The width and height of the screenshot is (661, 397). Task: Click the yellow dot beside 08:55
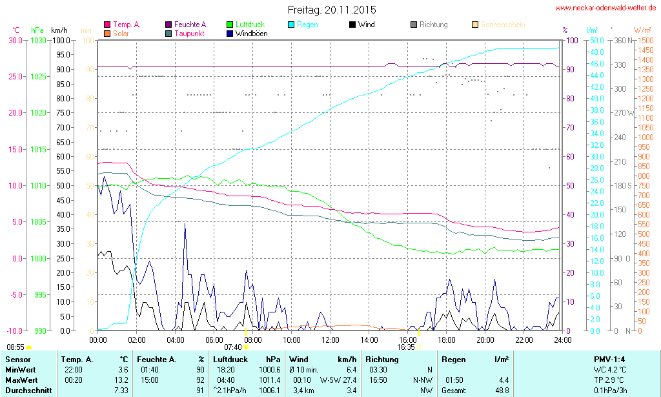coord(28,347)
